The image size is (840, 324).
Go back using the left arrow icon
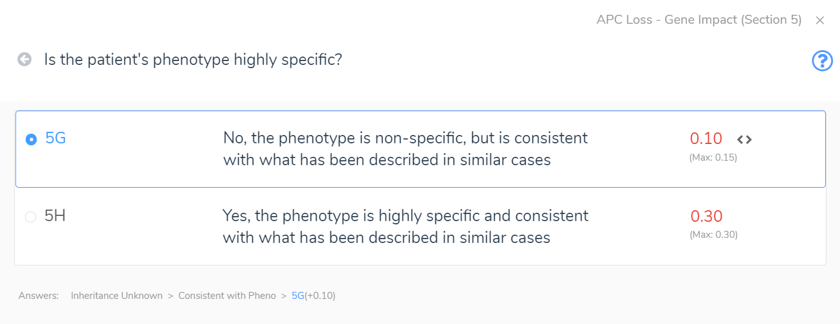[x=24, y=60]
